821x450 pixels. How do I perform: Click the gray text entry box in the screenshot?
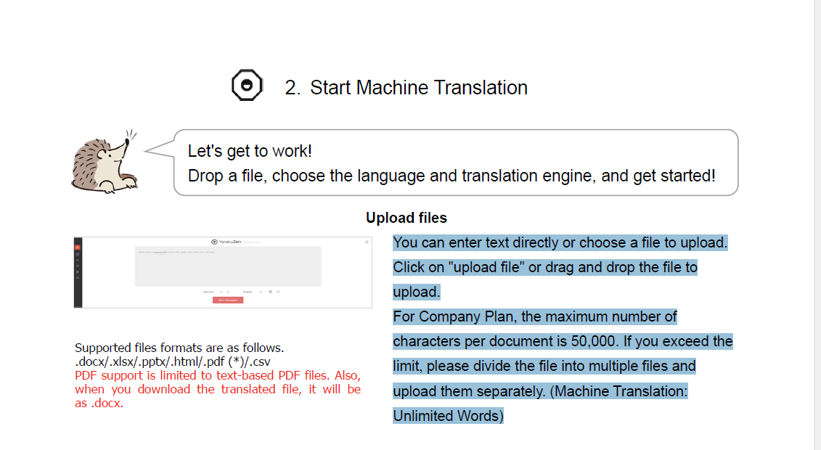(228, 266)
